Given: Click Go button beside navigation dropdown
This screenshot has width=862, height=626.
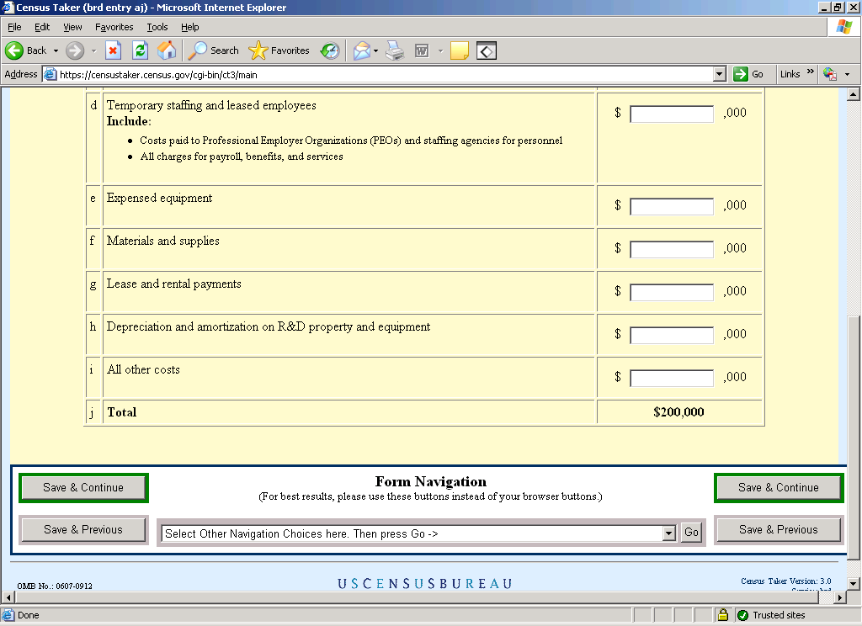Looking at the screenshot, I should coord(691,532).
